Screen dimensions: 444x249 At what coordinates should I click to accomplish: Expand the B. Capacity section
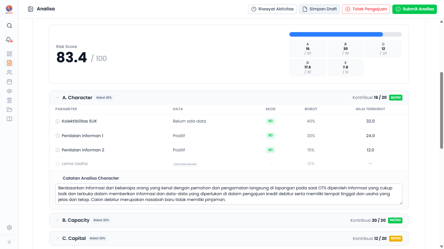[x=58, y=220]
